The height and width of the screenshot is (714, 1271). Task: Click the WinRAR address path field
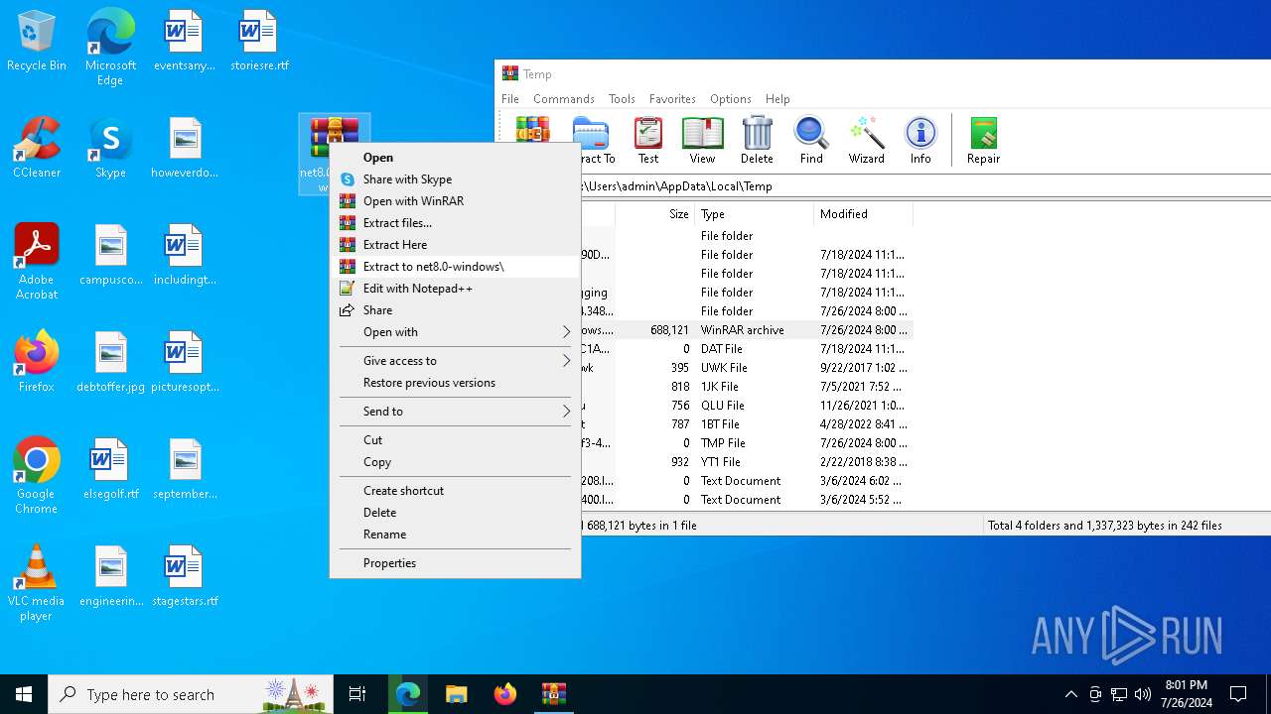coord(923,185)
